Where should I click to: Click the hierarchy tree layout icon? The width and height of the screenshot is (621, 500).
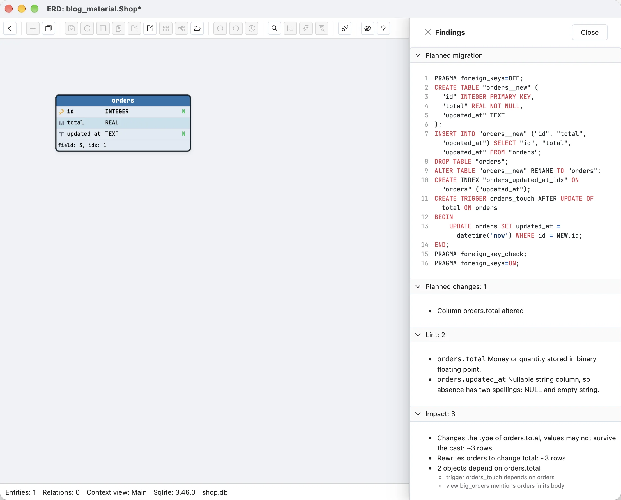[x=181, y=28]
